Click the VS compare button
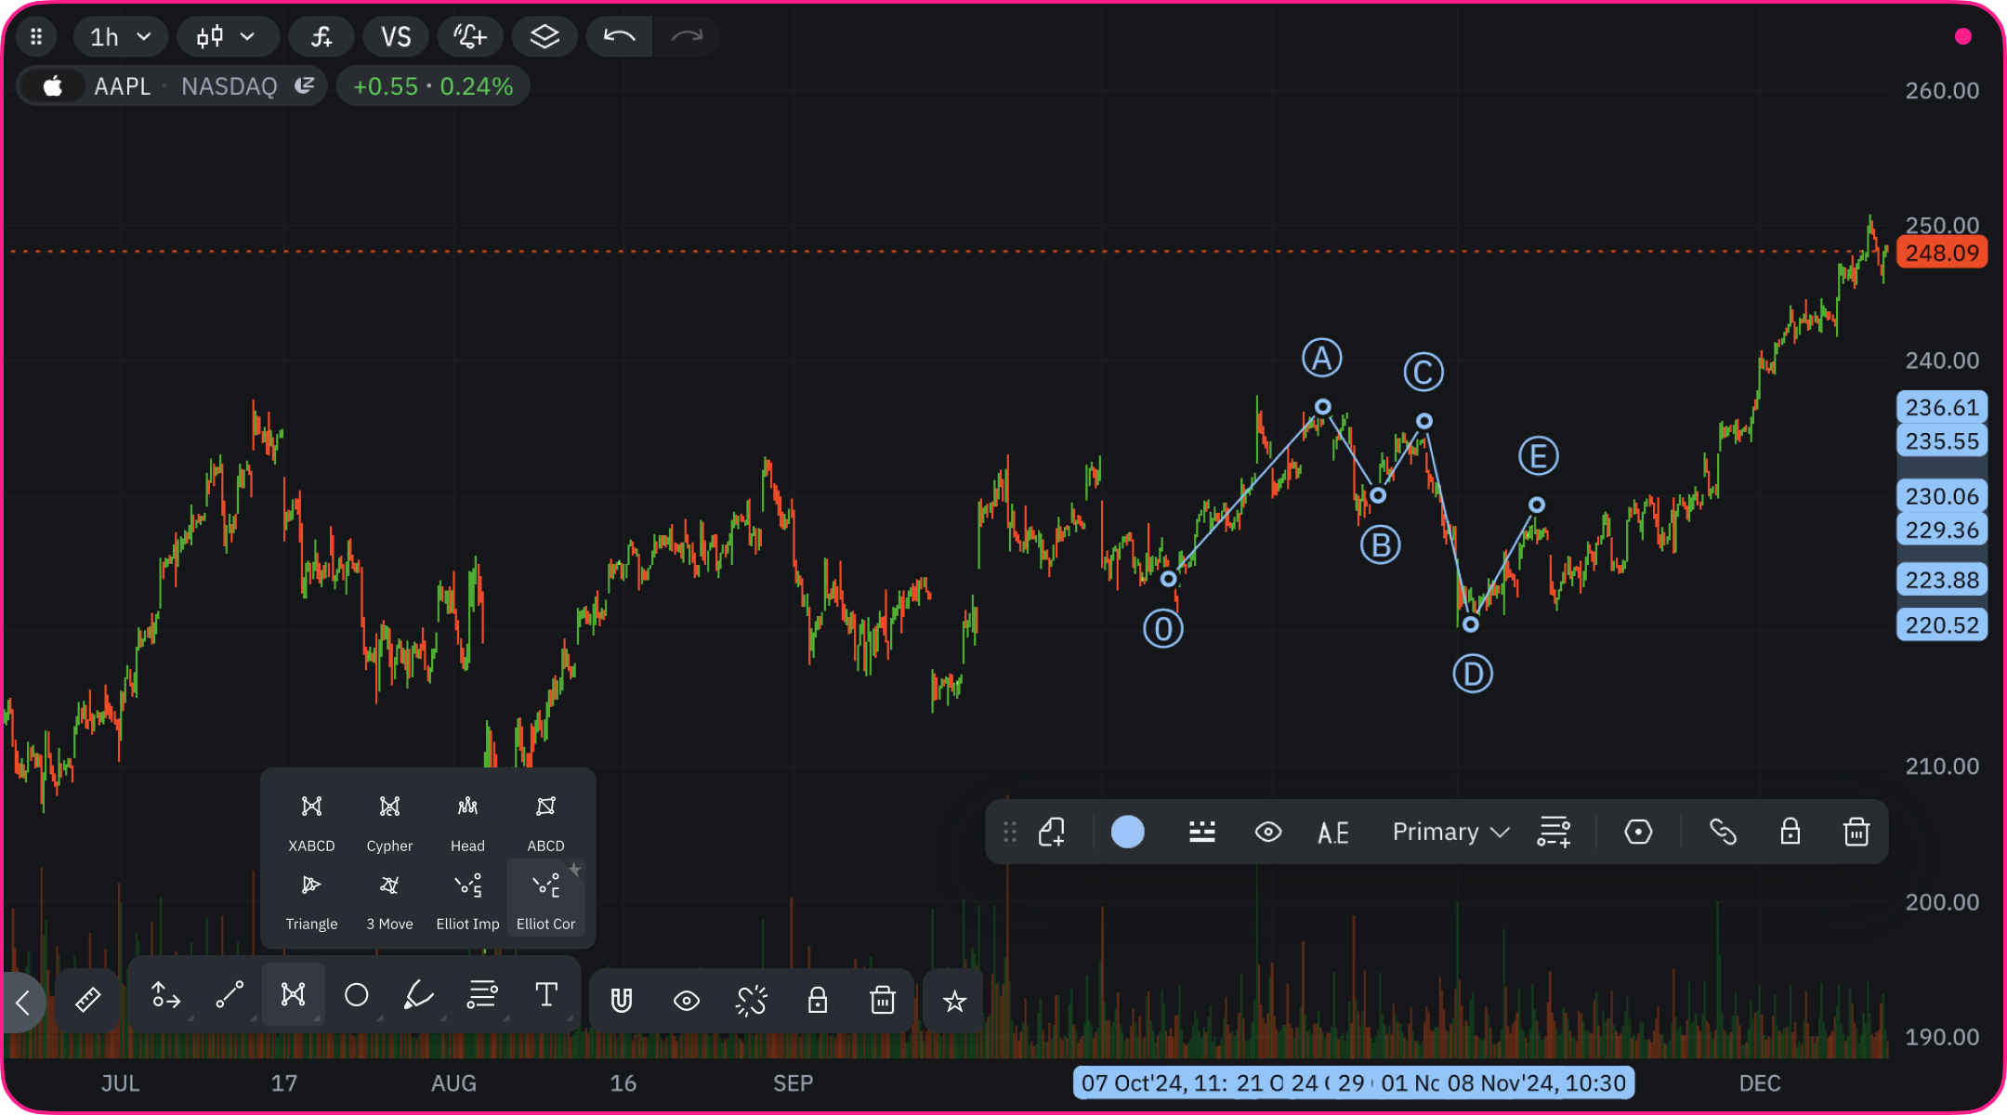This screenshot has width=2007, height=1115. tap(396, 37)
